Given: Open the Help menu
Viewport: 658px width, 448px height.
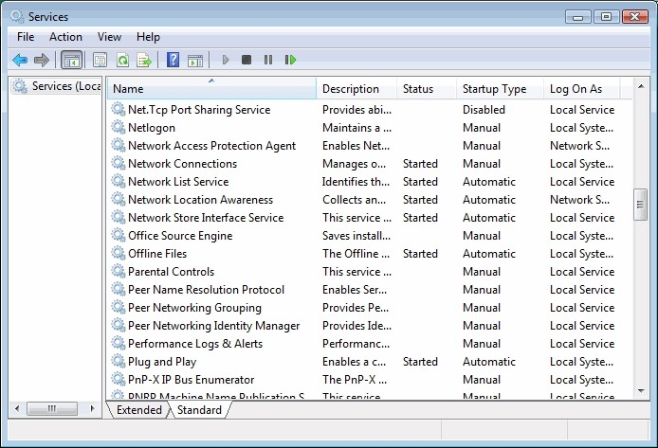Looking at the screenshot, I should point(148,37).
